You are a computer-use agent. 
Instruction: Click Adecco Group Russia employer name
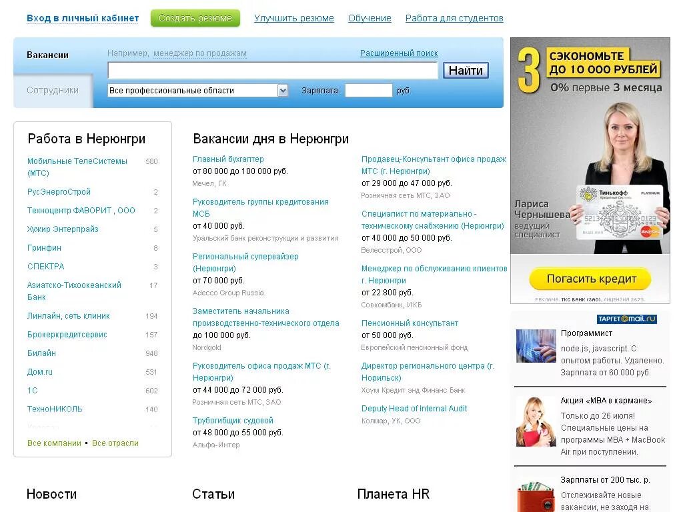coord(228,293)
